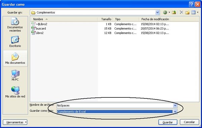Click the Back navigation arrow icon

[165, 12]
